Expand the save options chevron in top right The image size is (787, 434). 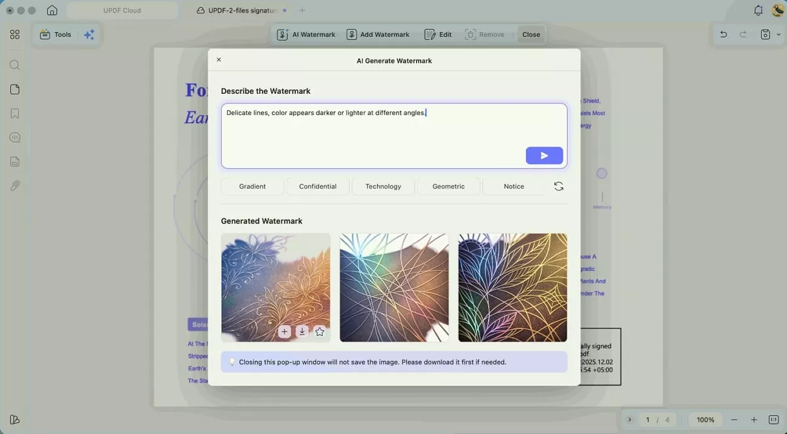coord(779,34)
